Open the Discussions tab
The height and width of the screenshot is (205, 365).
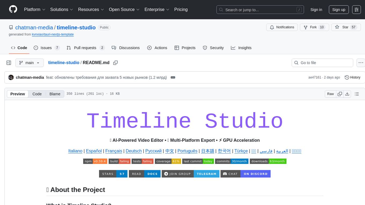point(126,48)
